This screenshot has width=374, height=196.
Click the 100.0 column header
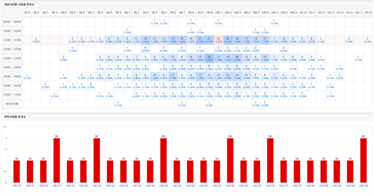[209, 13]
